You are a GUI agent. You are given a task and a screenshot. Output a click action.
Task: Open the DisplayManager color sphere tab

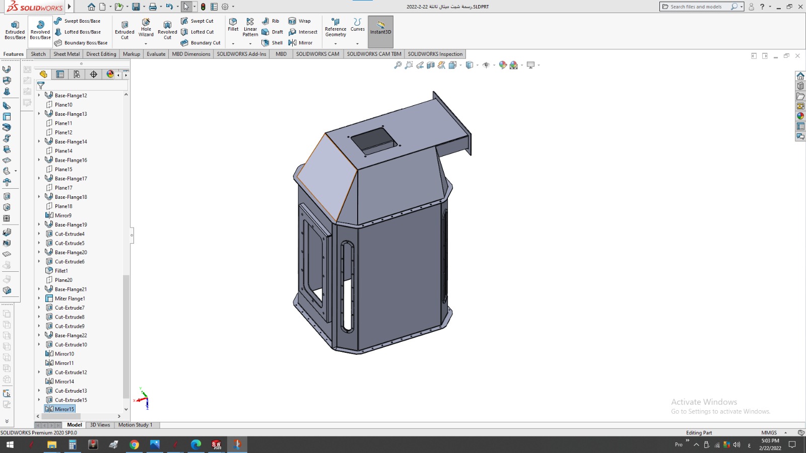click(110, 74)
